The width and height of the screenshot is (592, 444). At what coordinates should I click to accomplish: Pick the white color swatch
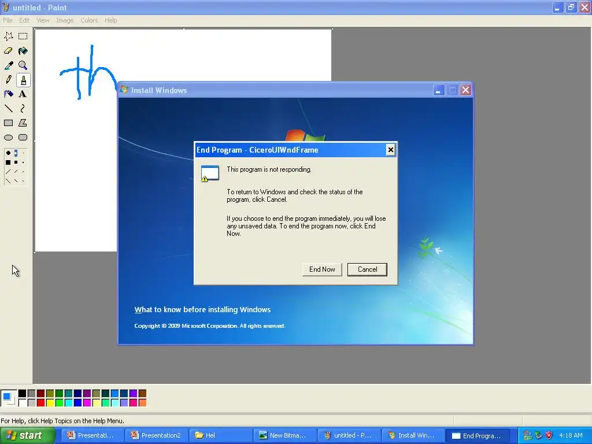(23, 403)
